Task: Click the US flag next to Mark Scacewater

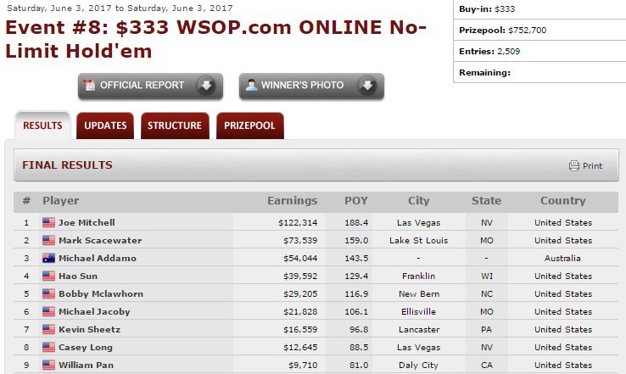Action: pos(48,240)
